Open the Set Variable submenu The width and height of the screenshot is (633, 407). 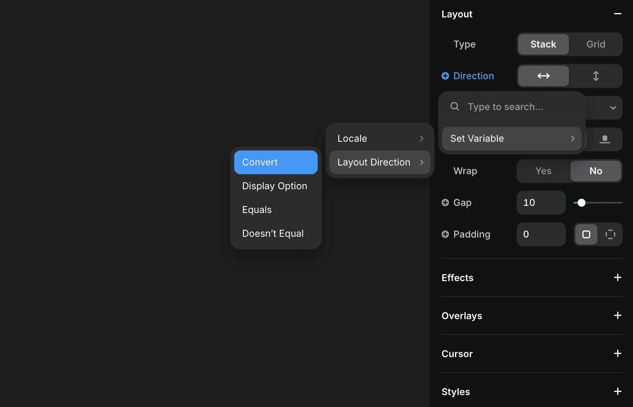pos(511,138)
